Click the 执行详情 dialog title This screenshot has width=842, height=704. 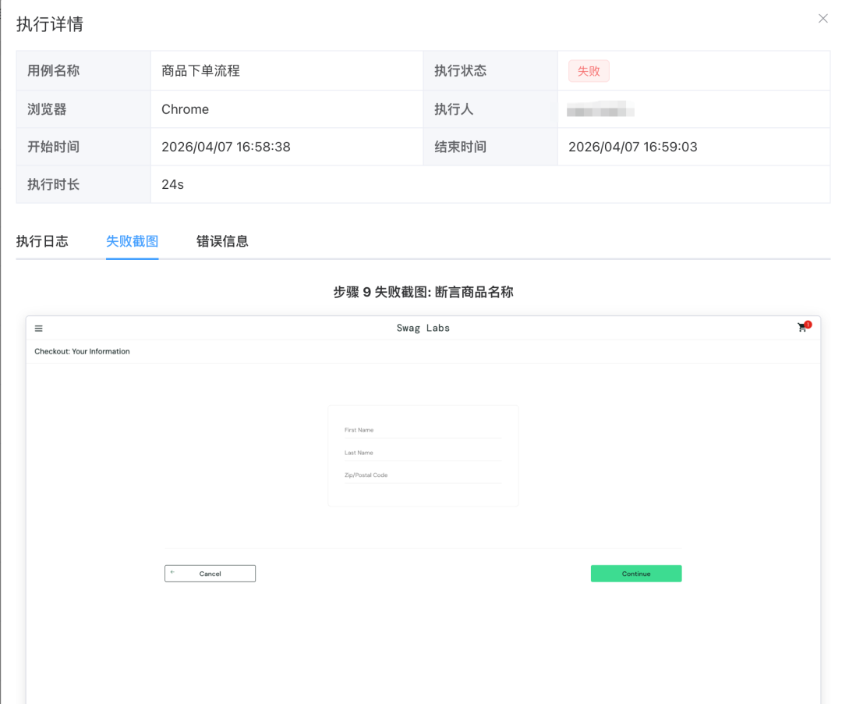[49, 24]
